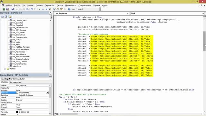
Task: Click the Caption value Ingresar
Action: pyautogui.click(x=19, y=100)
